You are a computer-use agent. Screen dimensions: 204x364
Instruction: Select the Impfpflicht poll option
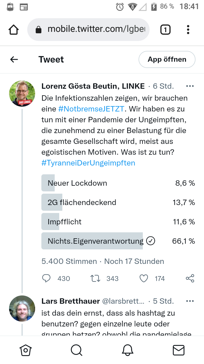tap(118, 222)
